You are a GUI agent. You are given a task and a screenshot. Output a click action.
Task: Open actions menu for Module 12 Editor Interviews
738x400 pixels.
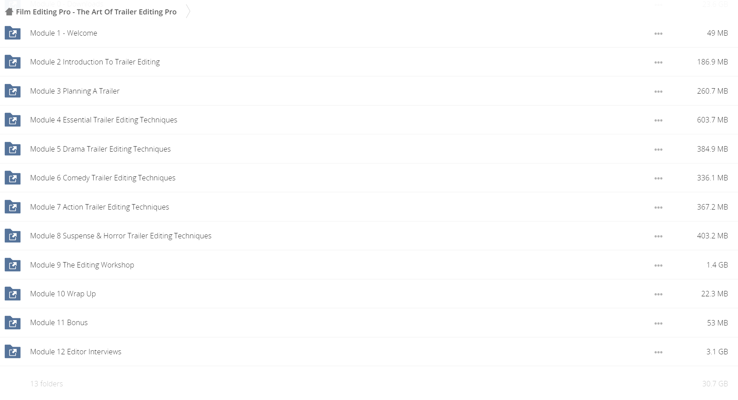point(658,352)
